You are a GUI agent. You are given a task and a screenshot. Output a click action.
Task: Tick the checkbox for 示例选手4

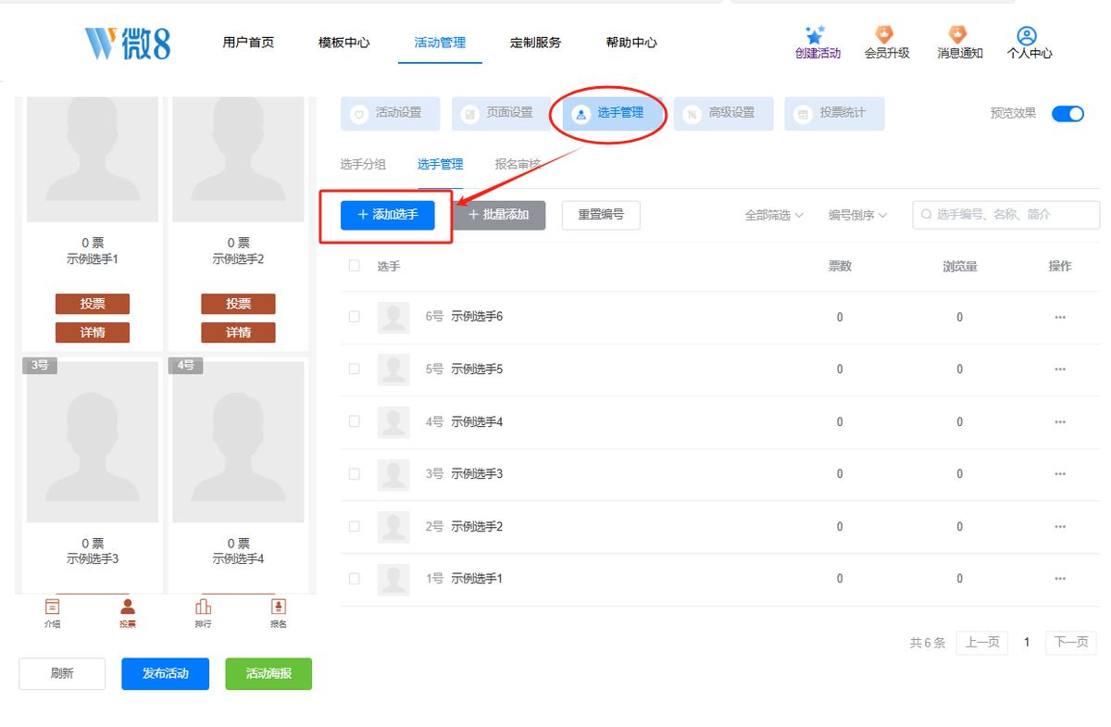point(354,421)
